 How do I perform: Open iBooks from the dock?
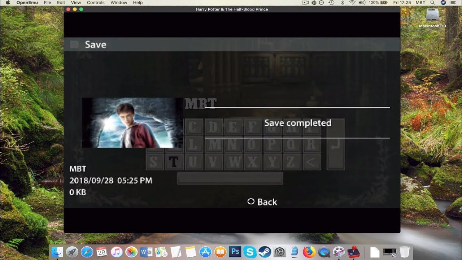pyautogui.click(x=220, y=252)
